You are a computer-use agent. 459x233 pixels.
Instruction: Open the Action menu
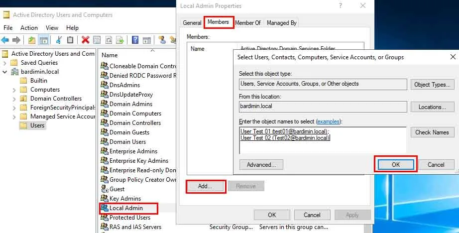pos(29,28)
